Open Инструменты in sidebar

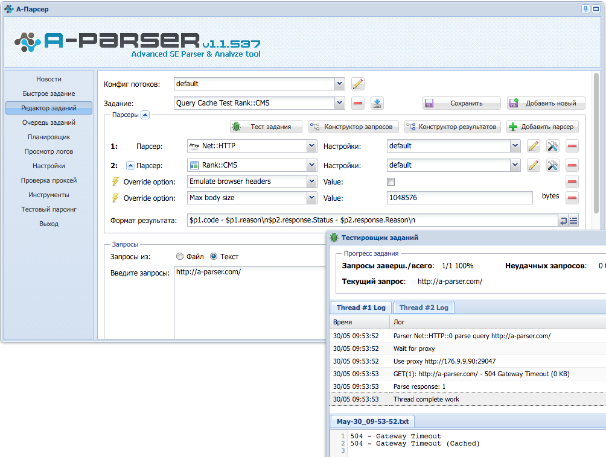(49, 195)
